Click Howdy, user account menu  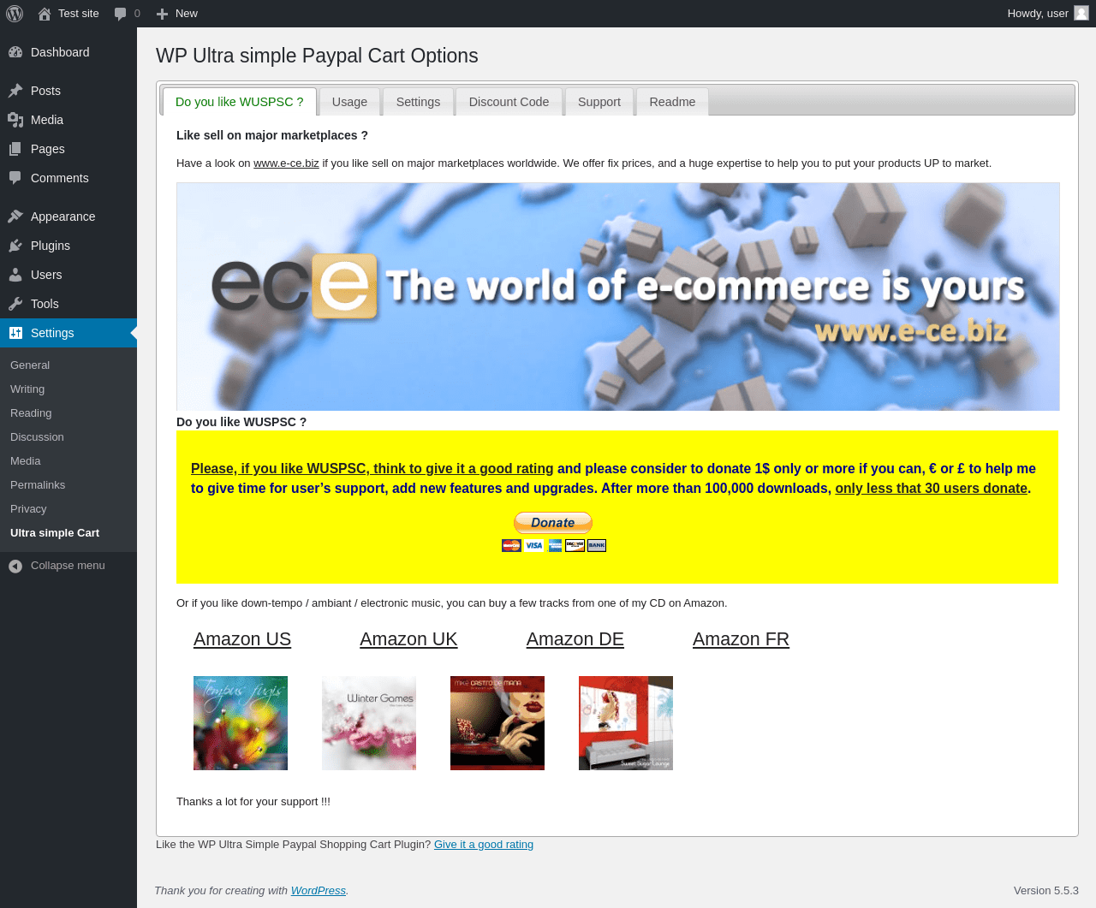[1047, 14]
